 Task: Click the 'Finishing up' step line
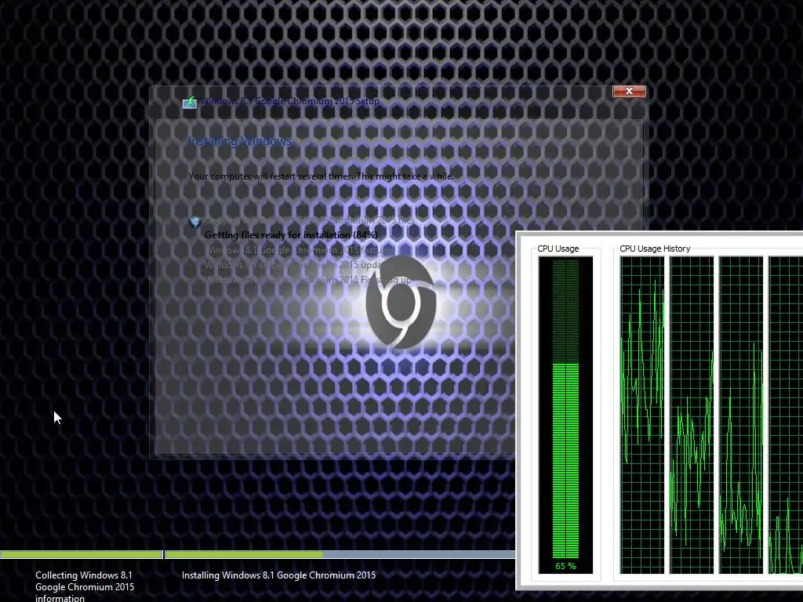pos(307,280)
